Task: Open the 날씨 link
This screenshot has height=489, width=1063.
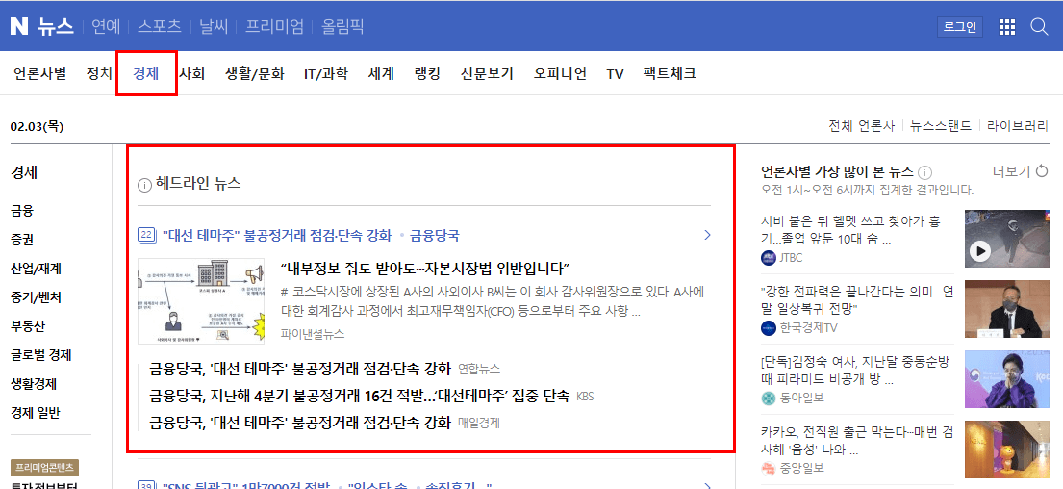Action: tap(214, 26)
